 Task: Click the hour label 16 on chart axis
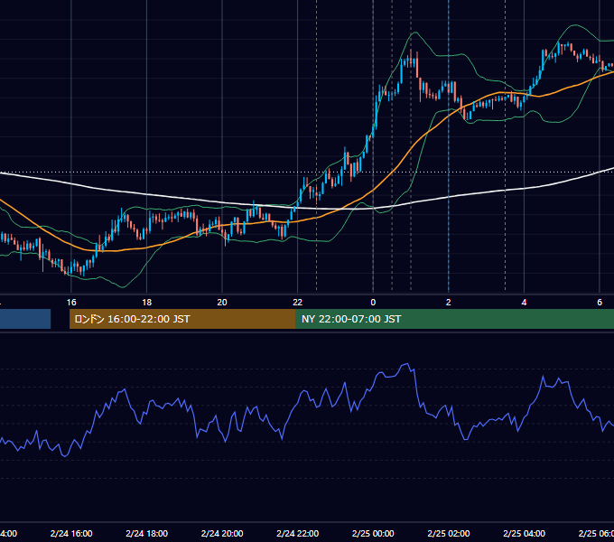point(71,303)
